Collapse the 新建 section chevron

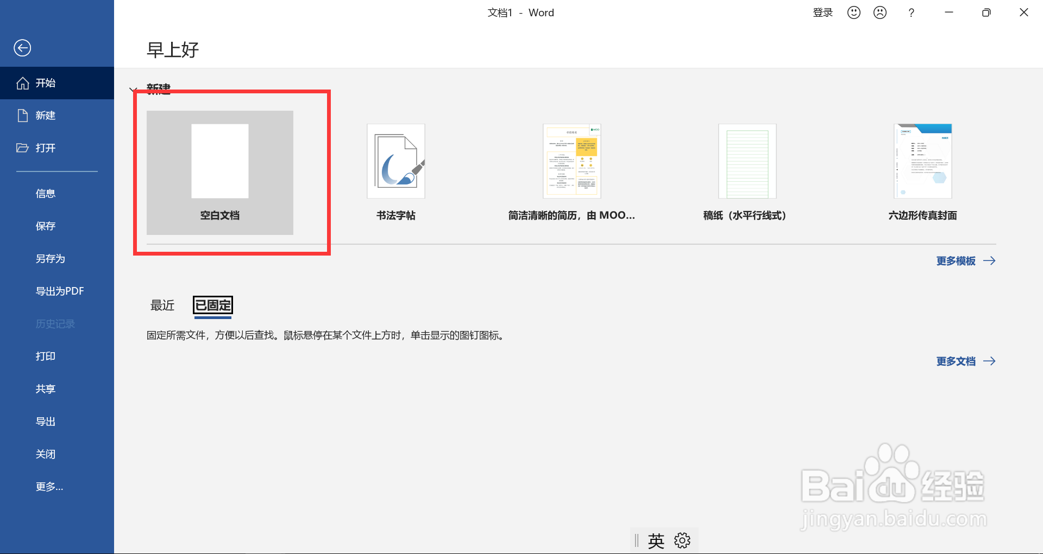133,90
